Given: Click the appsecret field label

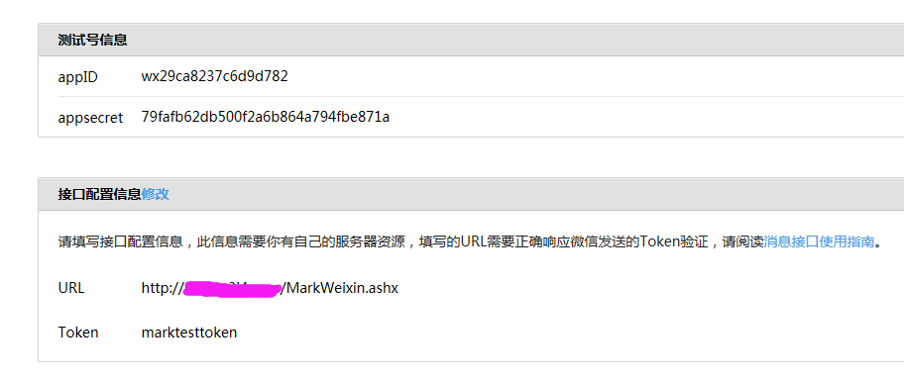Looking at the screenshot, I should pos(90,118).
